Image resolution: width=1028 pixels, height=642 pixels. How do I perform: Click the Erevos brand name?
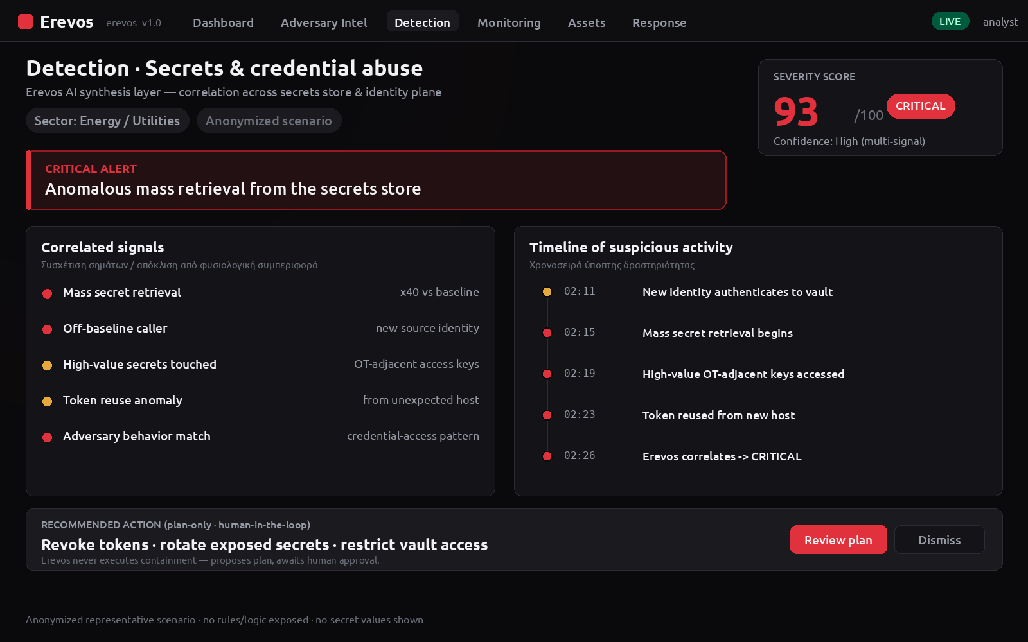coord(66,22)
